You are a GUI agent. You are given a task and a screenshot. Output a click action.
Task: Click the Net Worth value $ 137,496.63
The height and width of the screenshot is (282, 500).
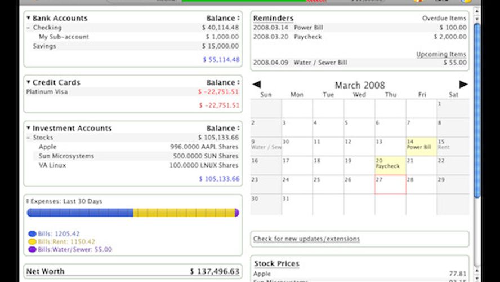point(215,271)
